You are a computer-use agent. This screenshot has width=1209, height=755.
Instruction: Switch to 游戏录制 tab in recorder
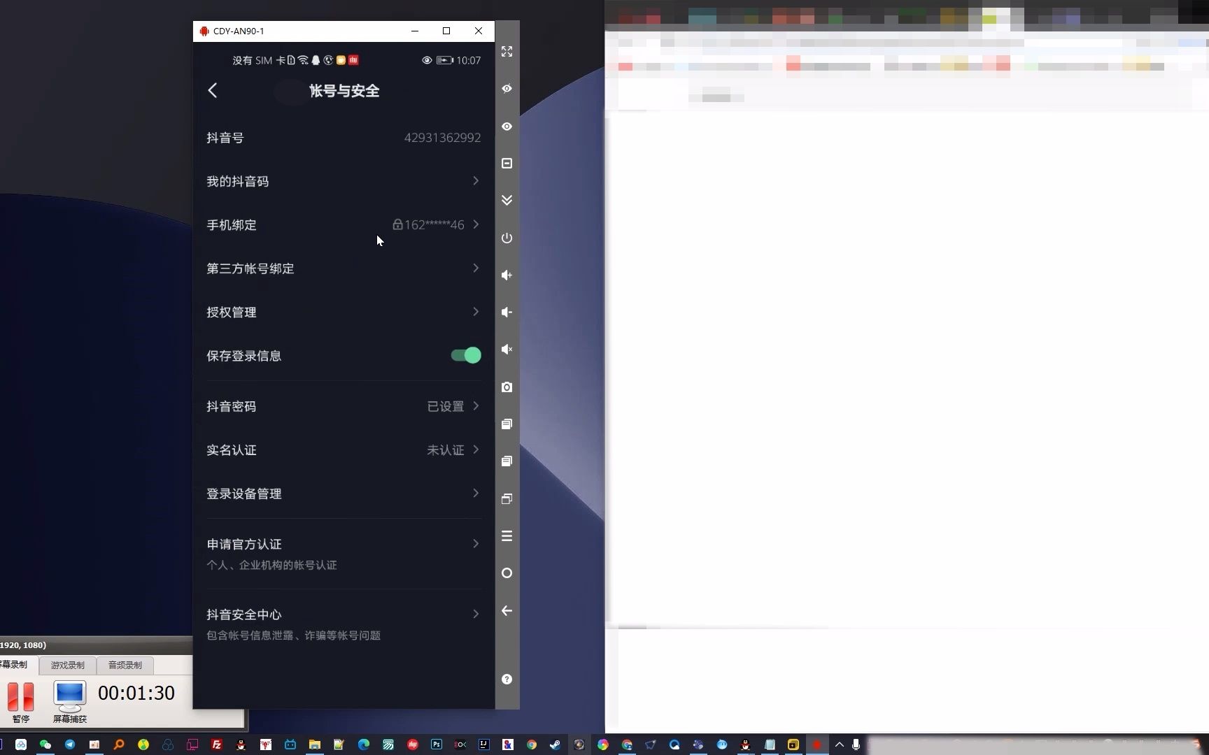coord(67,665)
